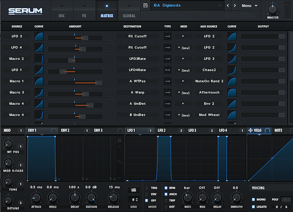Click aux curve icon next to Aftertouch
Screen dimensions: 293x212
[x=232, y=92]
